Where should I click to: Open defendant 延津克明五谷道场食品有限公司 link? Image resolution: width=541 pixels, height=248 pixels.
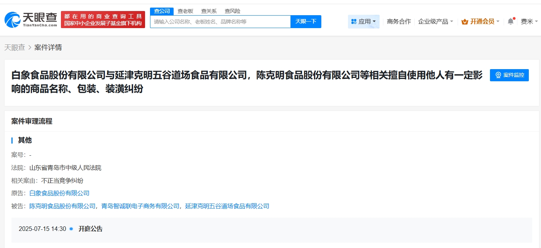(x=227, y=206)
